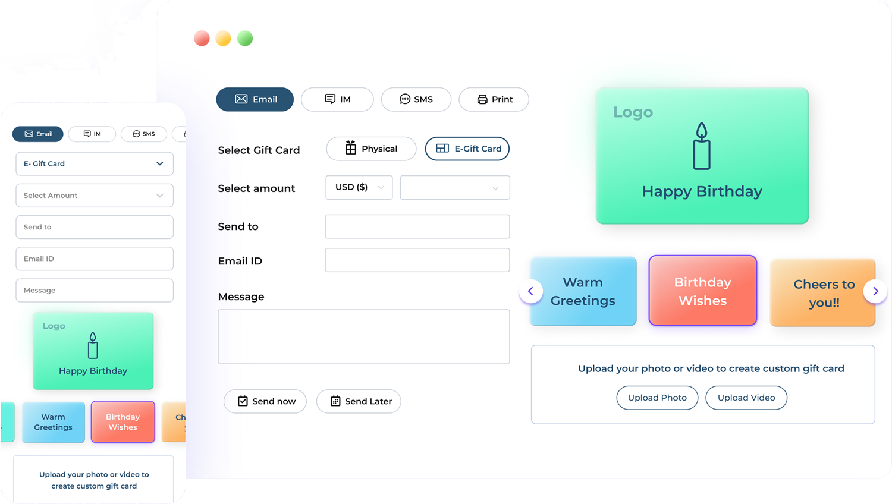Expand the empty amount dropdown next to currency
The height and width of the screenshot is (504, 892).
(455, 188)
